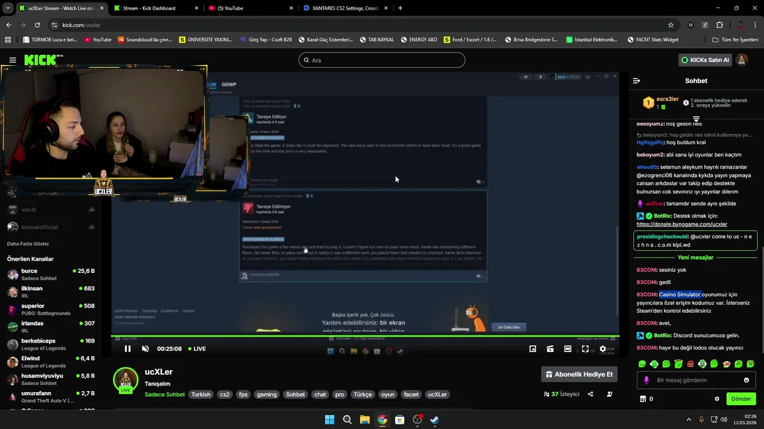Enable mini player mode in video controls
The width and height of the screenshot is (764, 429).
[532, 349]
